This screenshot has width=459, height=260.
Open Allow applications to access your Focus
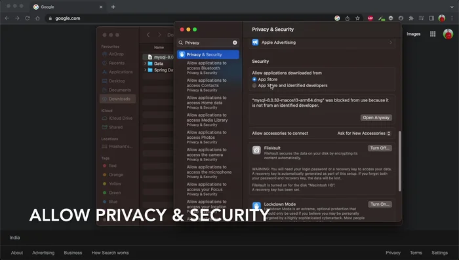(x=207, y=189)
